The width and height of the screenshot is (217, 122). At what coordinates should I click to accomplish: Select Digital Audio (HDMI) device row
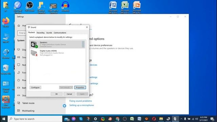click(57, 53)
